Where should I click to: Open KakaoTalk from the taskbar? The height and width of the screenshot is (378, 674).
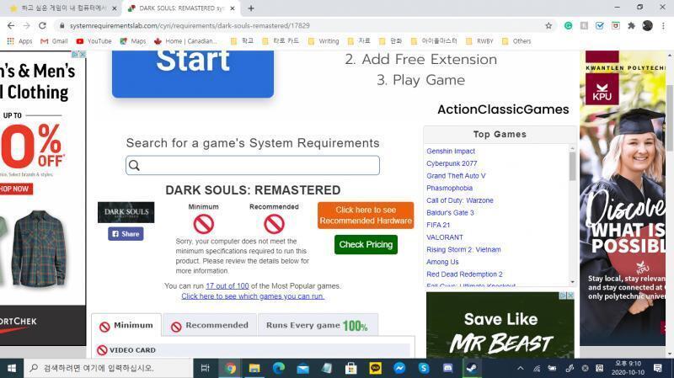tap(375, 368)
